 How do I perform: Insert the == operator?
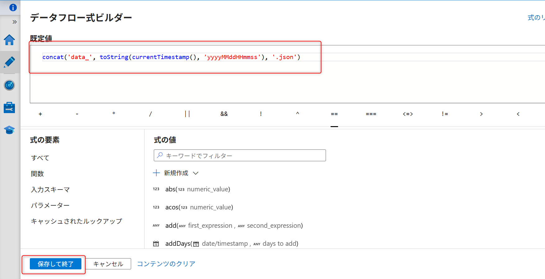click(x=334, y=114)
